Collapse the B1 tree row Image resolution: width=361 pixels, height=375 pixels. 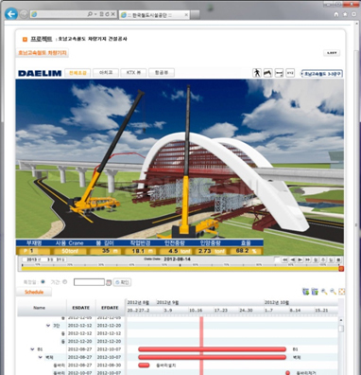tap(32, 349)
